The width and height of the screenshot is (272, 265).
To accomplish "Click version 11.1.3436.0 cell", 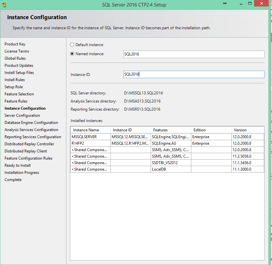I will 248,163.
